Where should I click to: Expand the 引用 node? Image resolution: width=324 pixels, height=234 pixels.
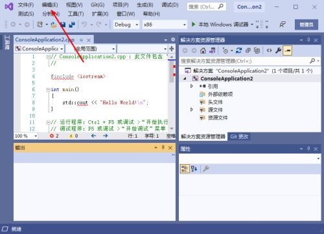point(191,86)
